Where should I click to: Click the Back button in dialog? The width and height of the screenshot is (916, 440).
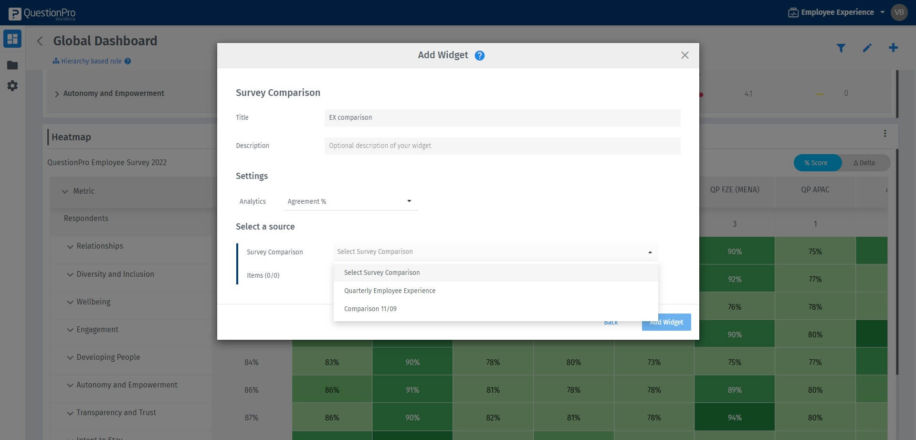pyautogui.click(x=611, y=322)
